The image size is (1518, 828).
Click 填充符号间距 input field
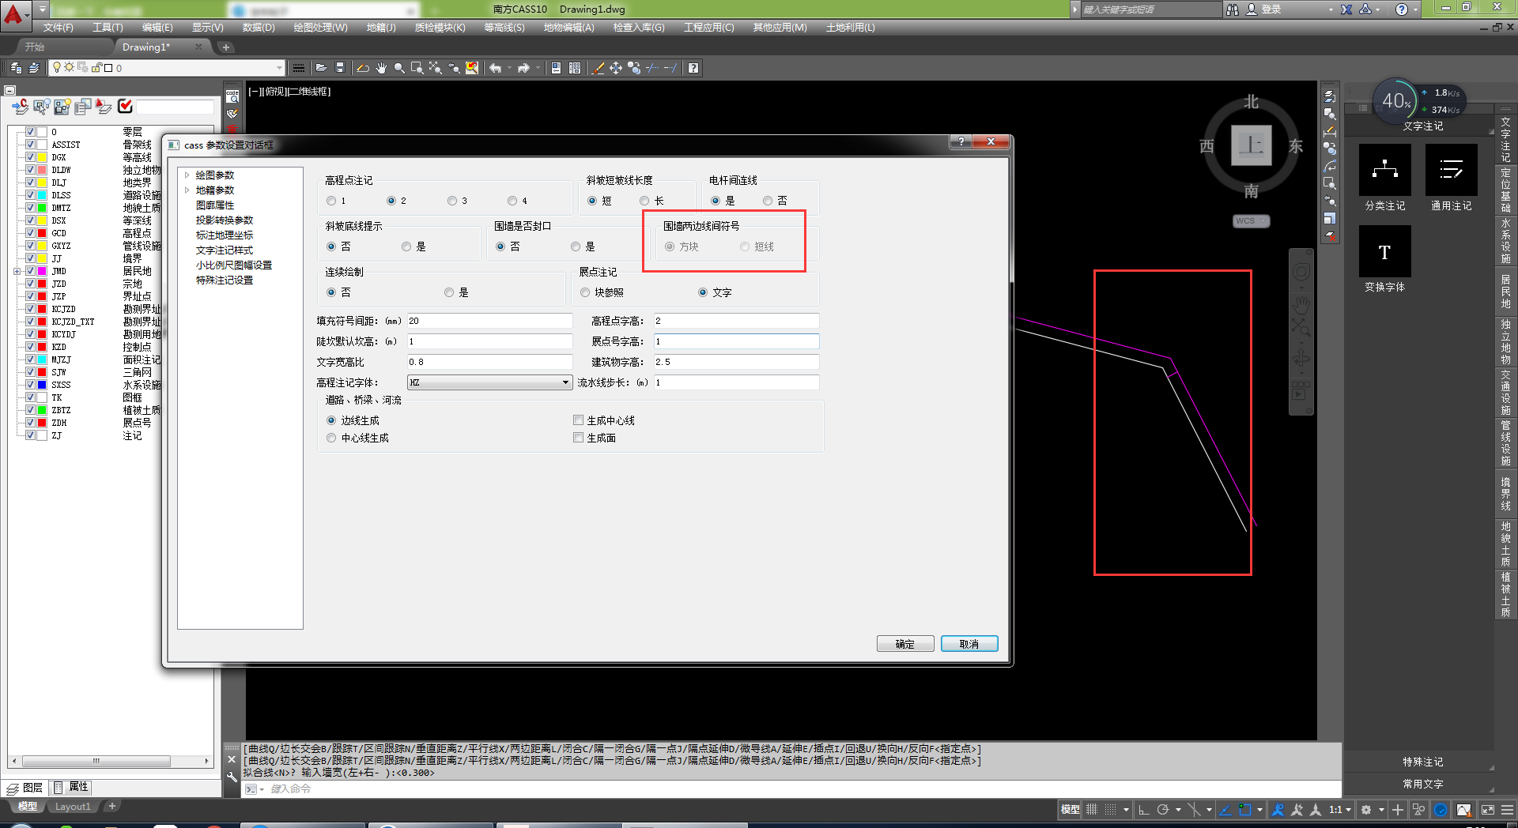pos(489,321)
